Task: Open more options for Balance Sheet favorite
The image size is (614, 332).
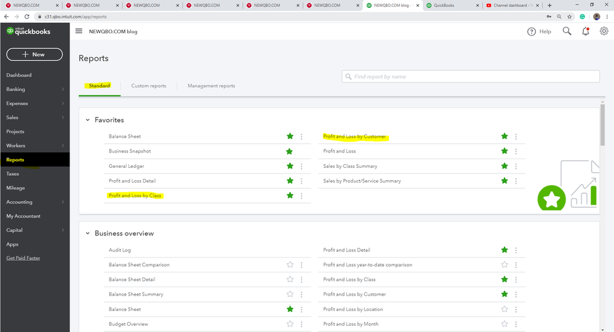Action: point(302,136)
